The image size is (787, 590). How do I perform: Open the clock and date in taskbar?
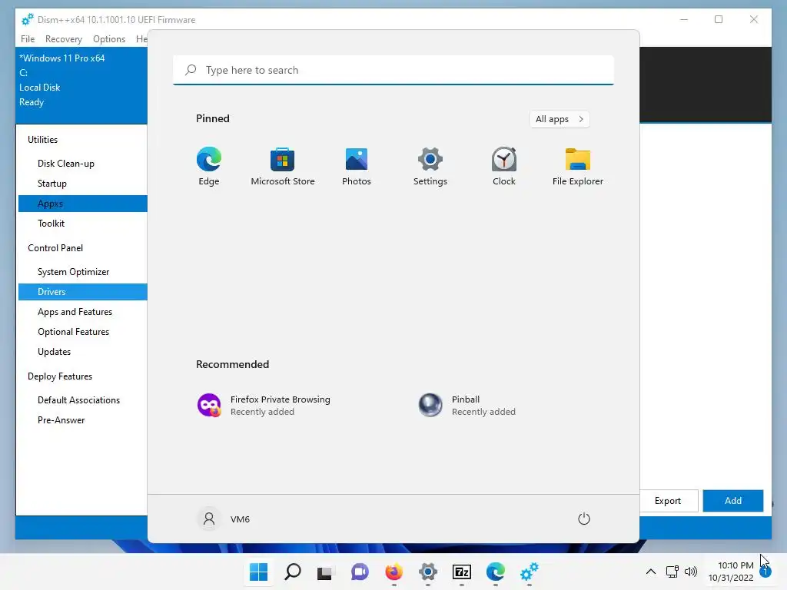731,572
